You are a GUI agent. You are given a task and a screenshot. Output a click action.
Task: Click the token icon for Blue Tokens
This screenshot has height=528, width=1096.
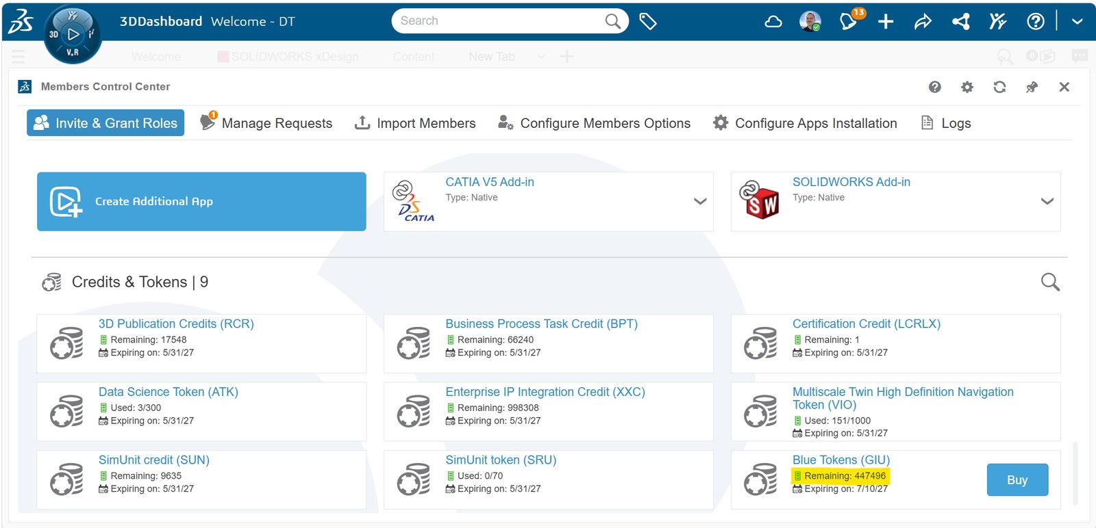click(x=760, y=479)
